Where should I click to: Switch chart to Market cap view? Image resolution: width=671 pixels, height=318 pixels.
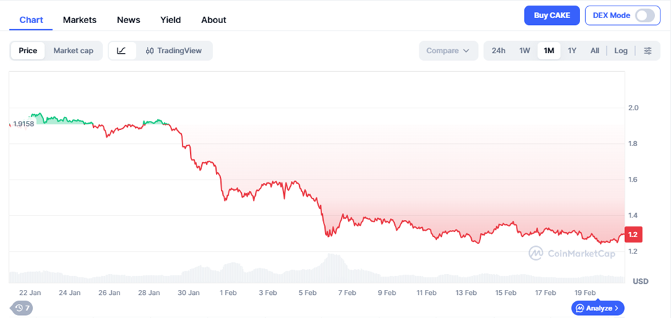pos(73,51)
